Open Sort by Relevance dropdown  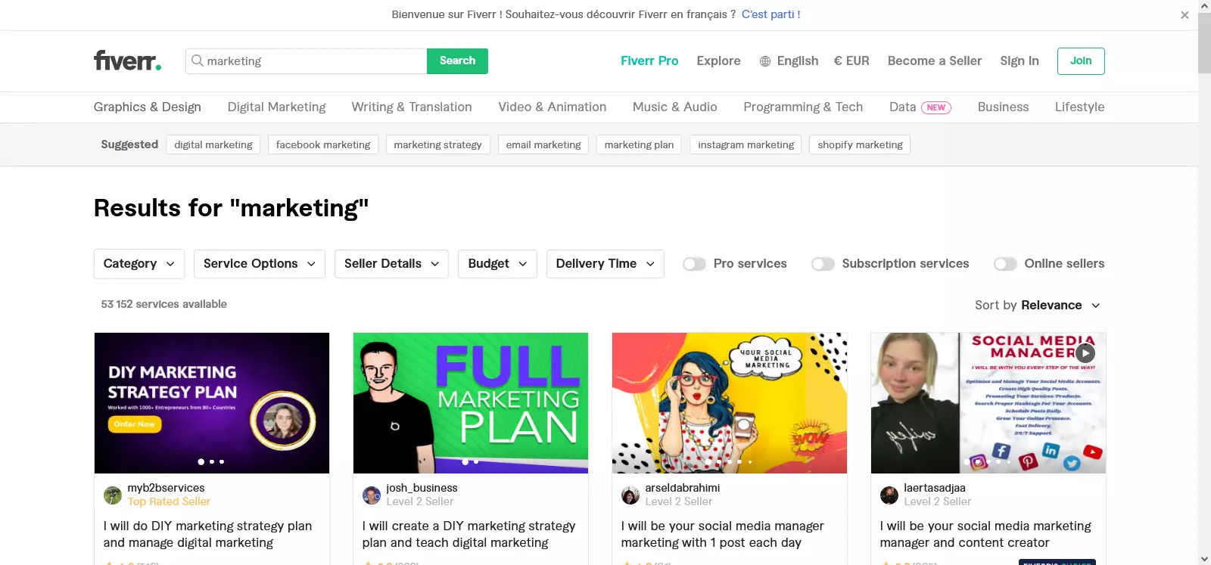1037,306
